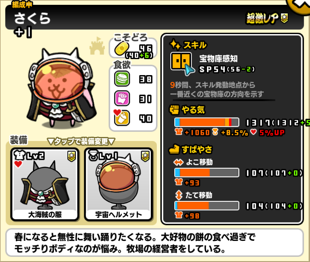Click the やる気 stat progress bar
Viewport: 310px width, 262px height.
coord(207,122)
